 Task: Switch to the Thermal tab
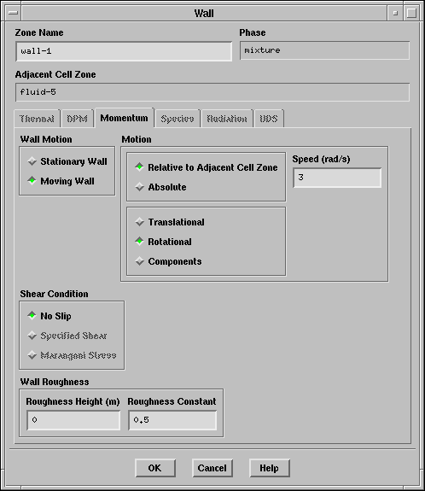click(37, 119)
